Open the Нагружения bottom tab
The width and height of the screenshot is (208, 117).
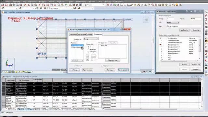click(66, 109)
